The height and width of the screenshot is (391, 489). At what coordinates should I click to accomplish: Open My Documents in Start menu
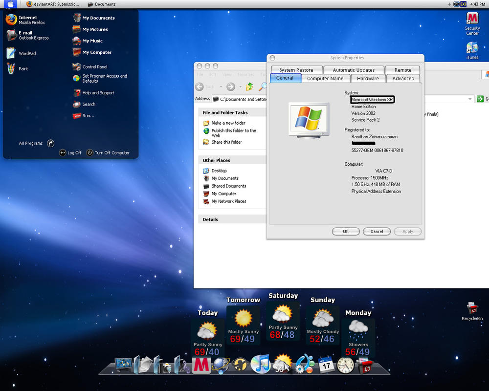(x=93, y=18)
